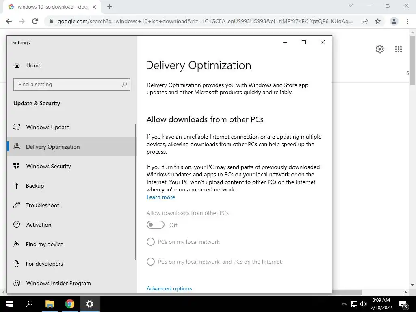
Task: Open the Chrome profile avatar
Action: point(394,21)
